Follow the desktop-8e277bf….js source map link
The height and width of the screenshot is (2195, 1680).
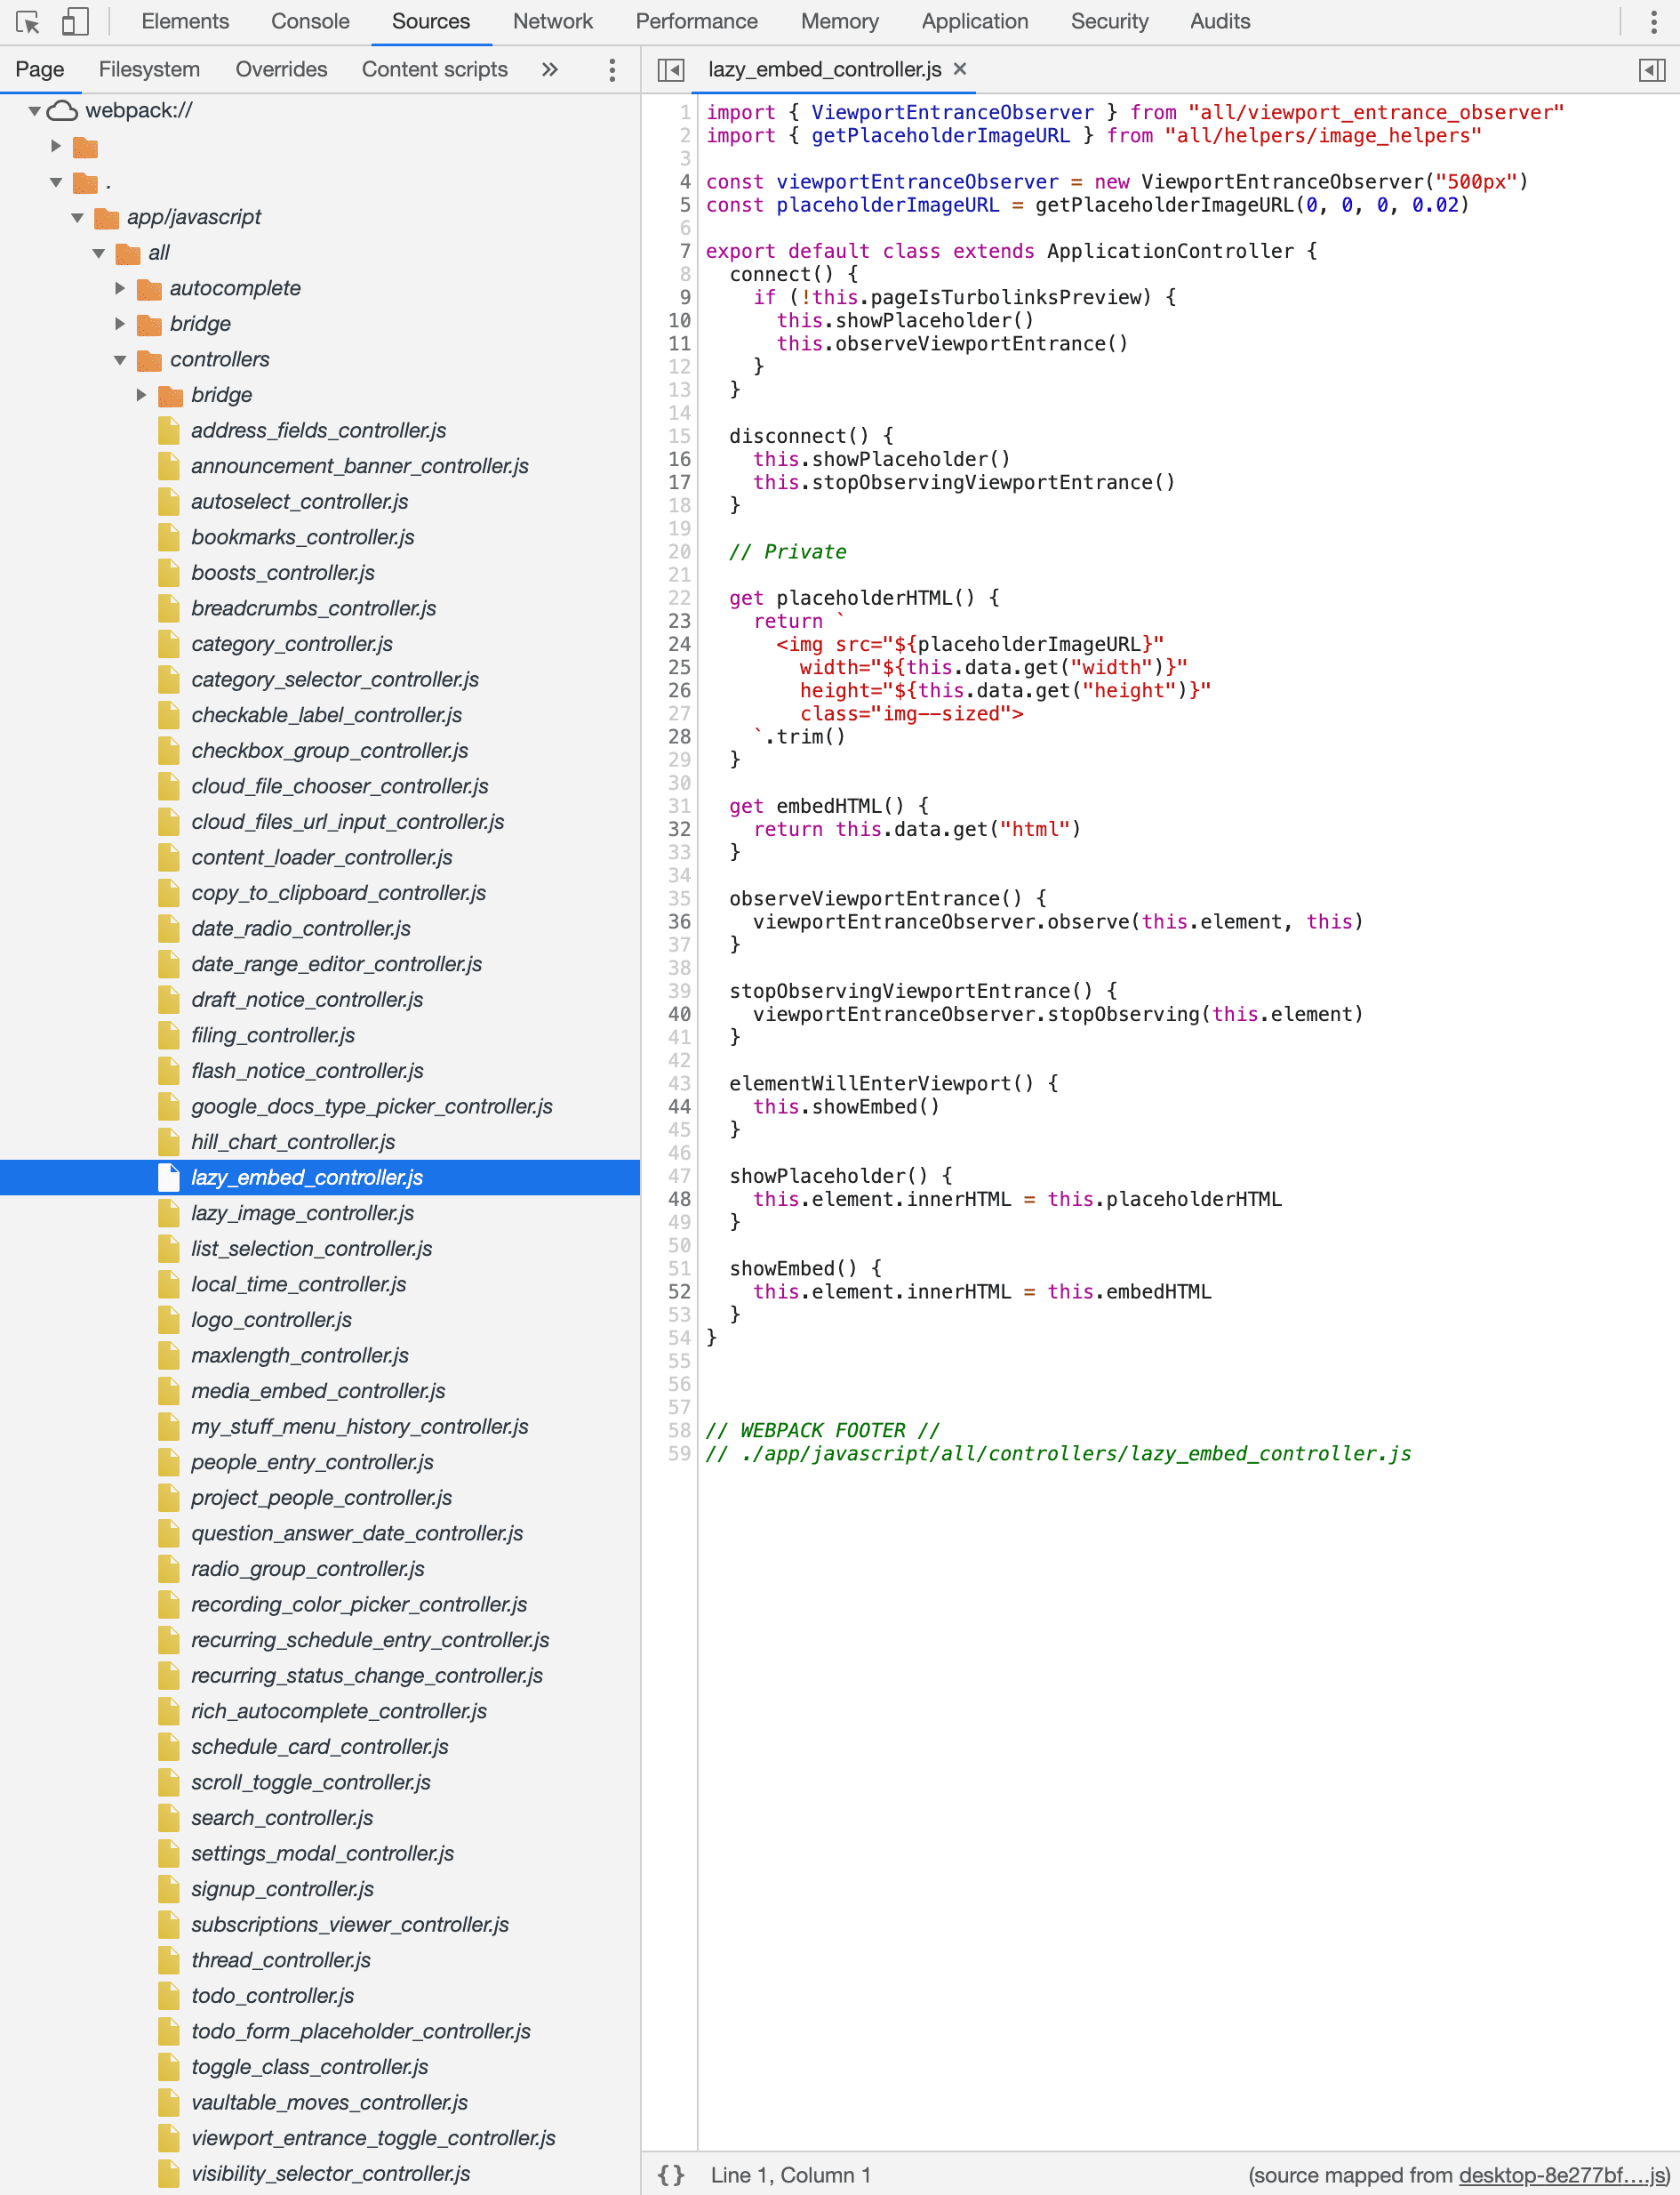(1561, 2175)
